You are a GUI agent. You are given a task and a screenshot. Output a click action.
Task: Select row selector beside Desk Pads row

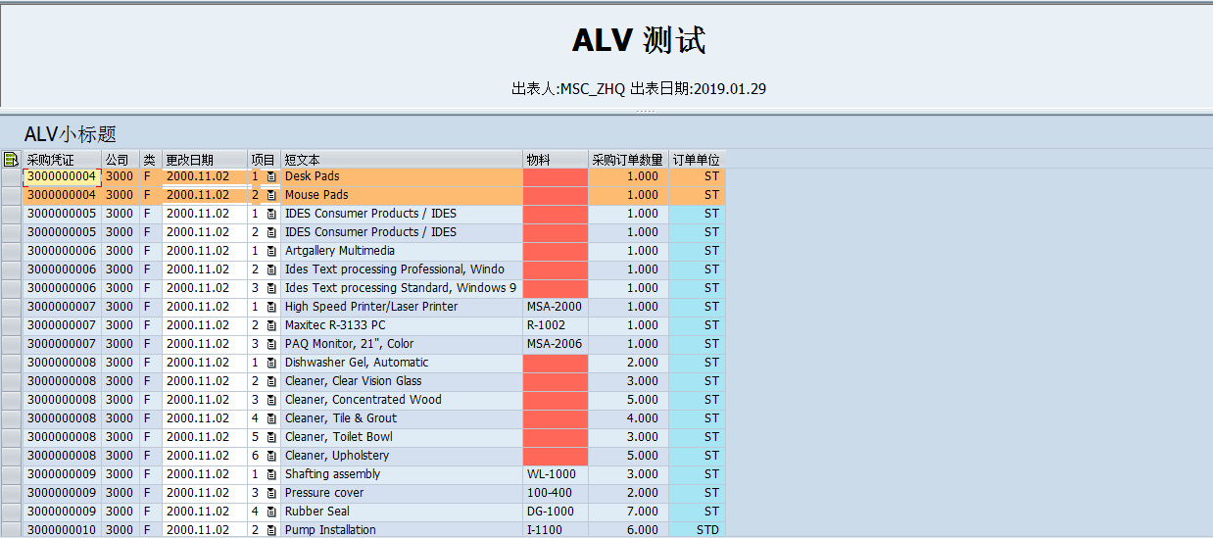[11, 176]
